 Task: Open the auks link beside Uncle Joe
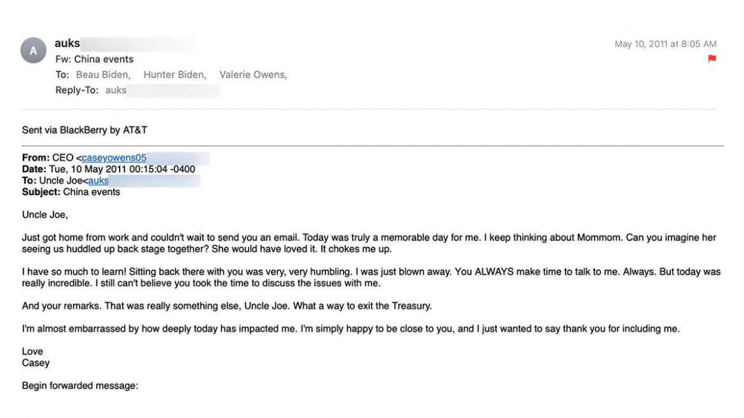tap(98, 180)
